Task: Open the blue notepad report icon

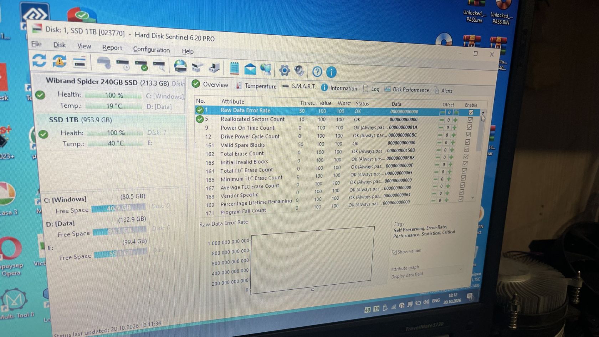Action: pos(234,68)
